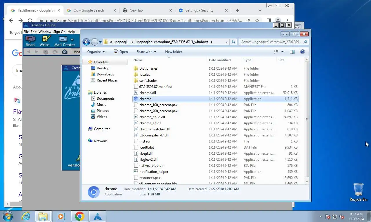Click Windows Media Player taskbar icon
This screenshot has width=371, height=222.
coord(61,216)
